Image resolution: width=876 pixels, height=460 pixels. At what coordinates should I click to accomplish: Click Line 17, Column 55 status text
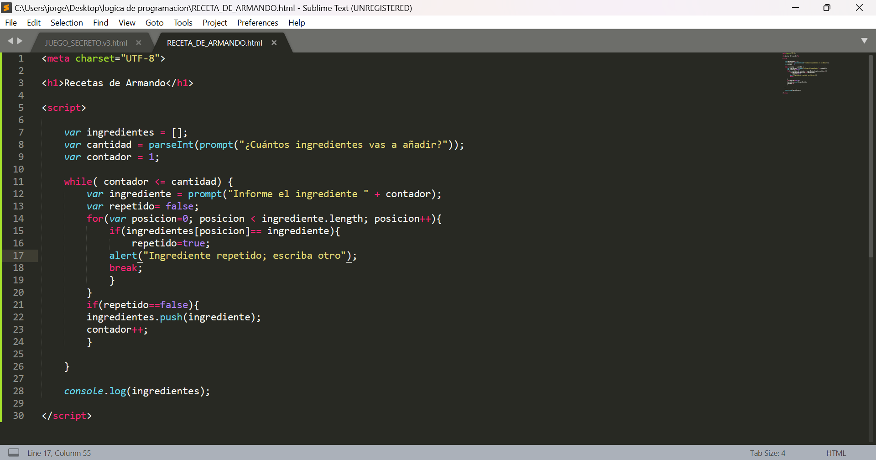click(59, 453)
